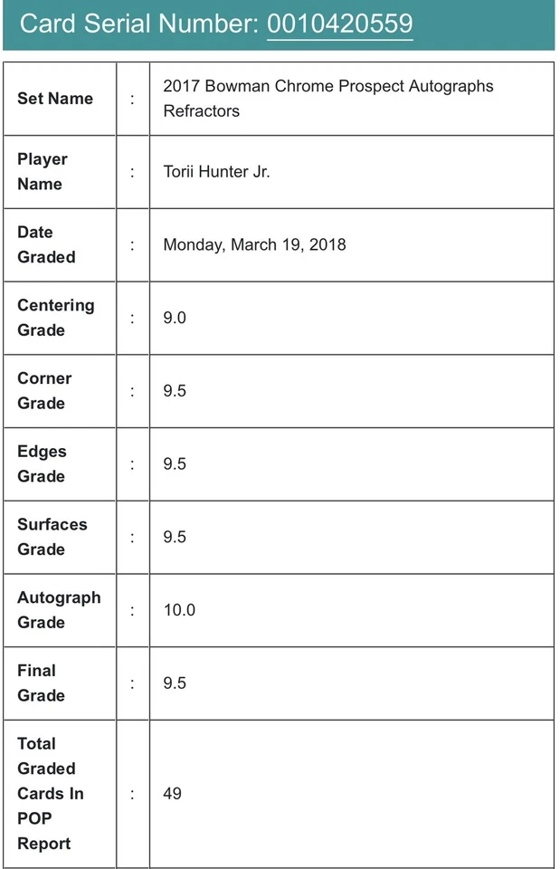Viewport: 560px width, 869px height.
Task: Click the POP report count 49
Action: (x=172, y=793)
